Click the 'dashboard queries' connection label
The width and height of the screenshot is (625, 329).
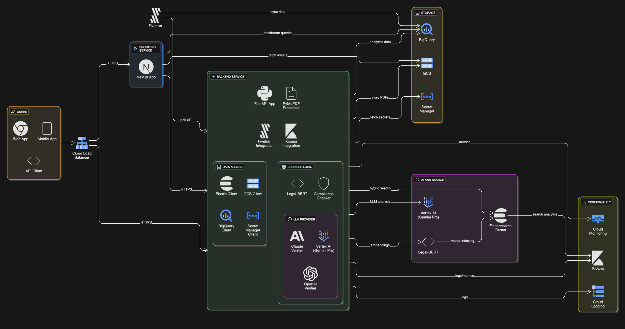(278, 33)
